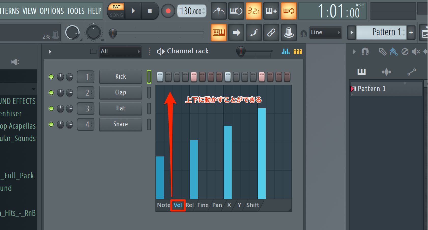Enable overdub blend recording icon
This screenshot has width=428, height=230.
click(x=271, y=11)
